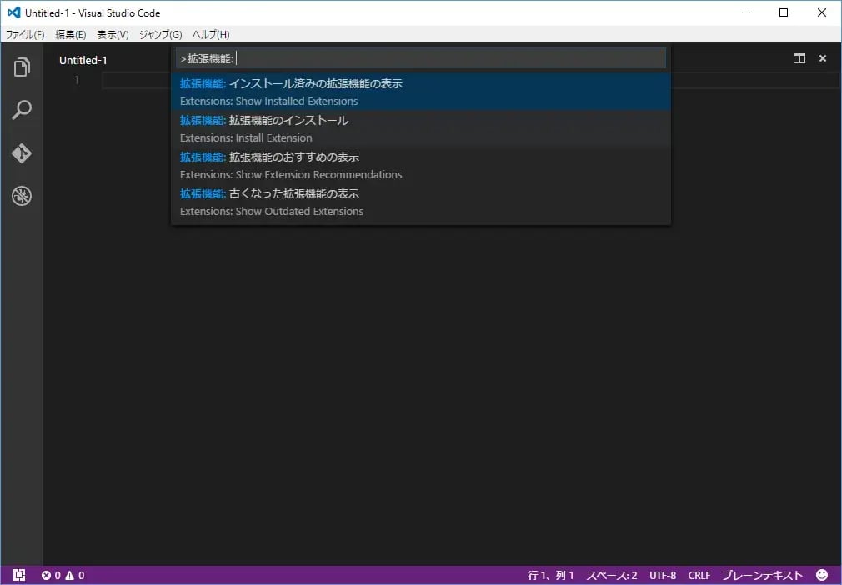Click the feedback smiley in status bar
This screenshot has height=585, width=842.
pos(822,575)
